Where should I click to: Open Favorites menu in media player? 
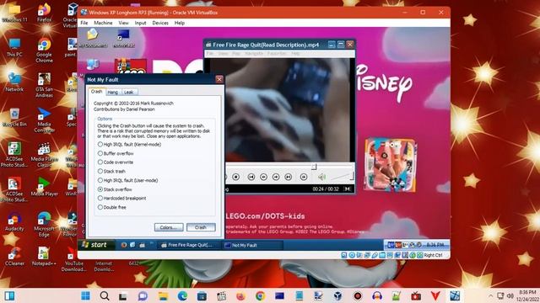click(x=277, y=54)
